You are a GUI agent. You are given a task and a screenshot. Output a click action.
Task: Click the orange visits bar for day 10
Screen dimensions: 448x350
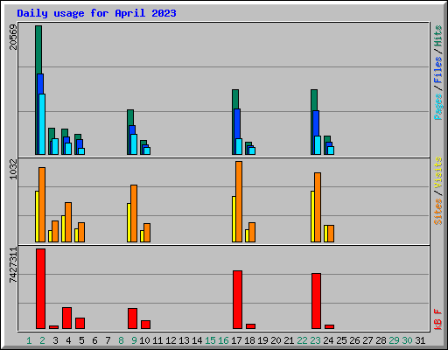[147, 233]
